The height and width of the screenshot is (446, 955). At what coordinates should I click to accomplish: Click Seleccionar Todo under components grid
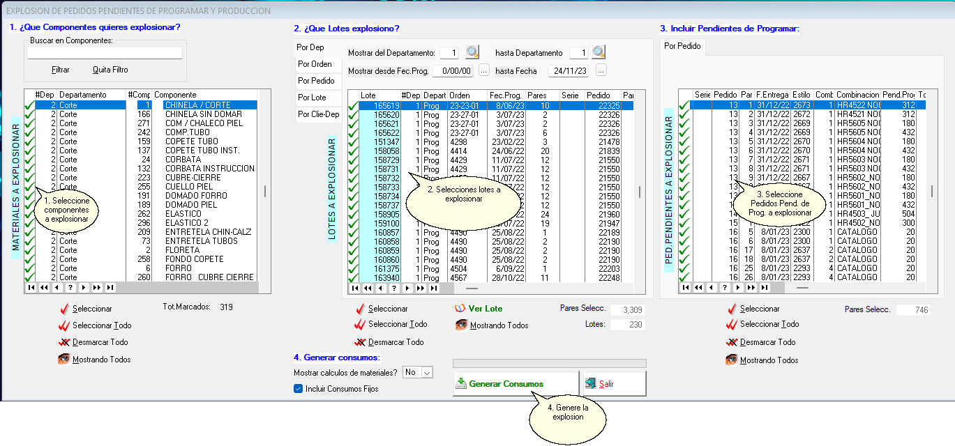coord(95,325)
